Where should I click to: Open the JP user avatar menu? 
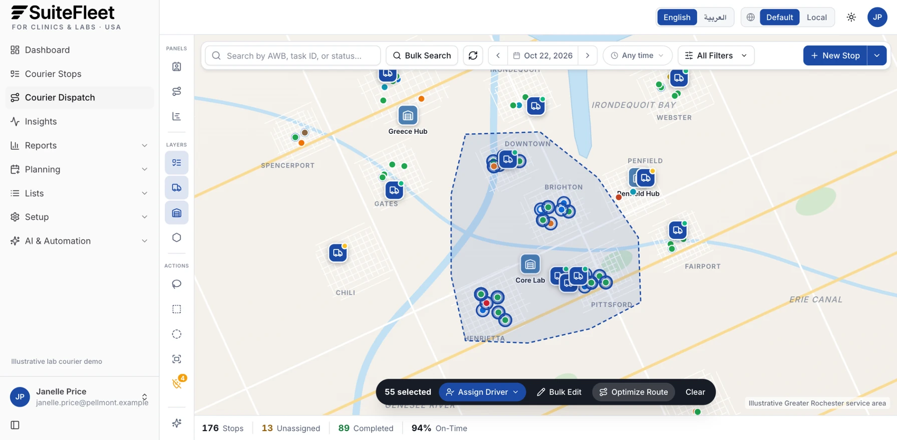click(x=877, y=18)
